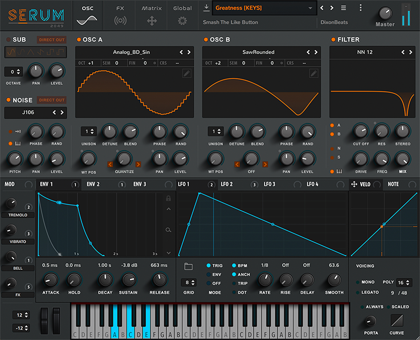This screenshot has width=420, height=340.
Task: Load the next preset arrow
Action: tap(332, 8)
